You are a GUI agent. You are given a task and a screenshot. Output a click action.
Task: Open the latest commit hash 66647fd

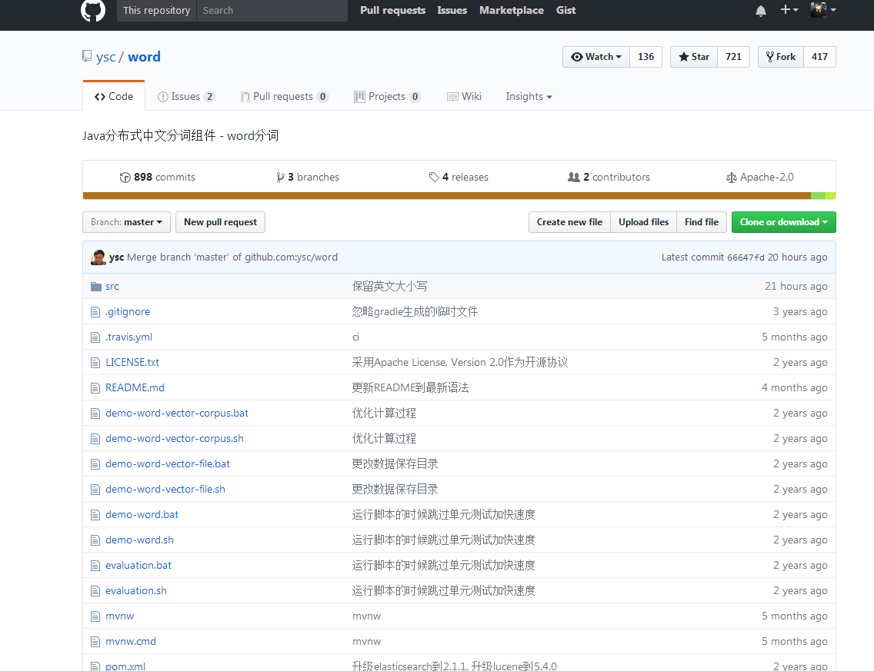point(746,257)
